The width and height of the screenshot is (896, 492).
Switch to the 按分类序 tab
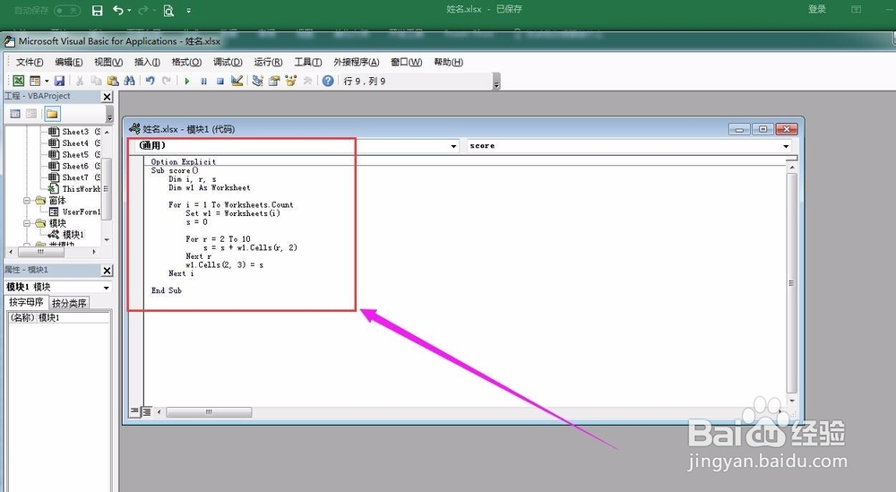[x=69, y=303]
